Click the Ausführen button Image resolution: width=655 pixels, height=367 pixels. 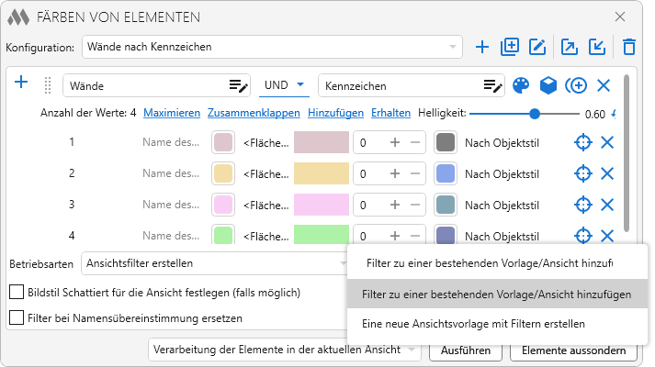point(467,350)
